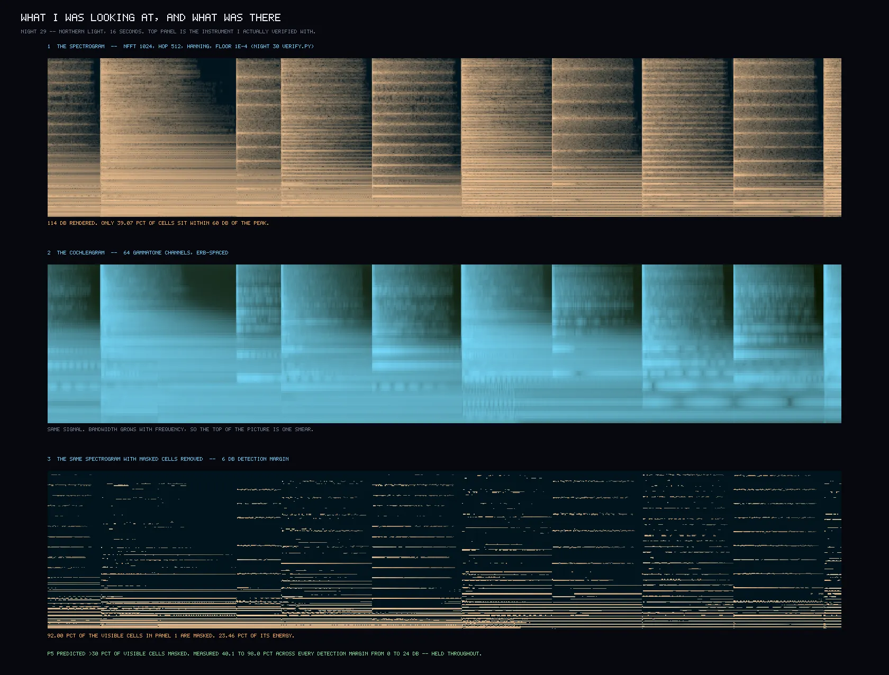Click the masked-cells spectrogram image in panel 3
The image size is (889, 675).
point(444,550)
